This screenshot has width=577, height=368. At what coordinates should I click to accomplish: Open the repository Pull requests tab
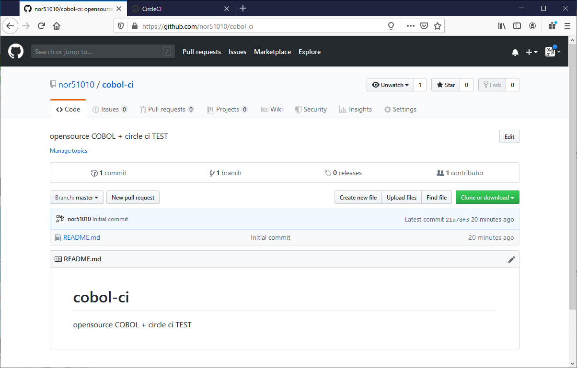(x=167, y=109)
